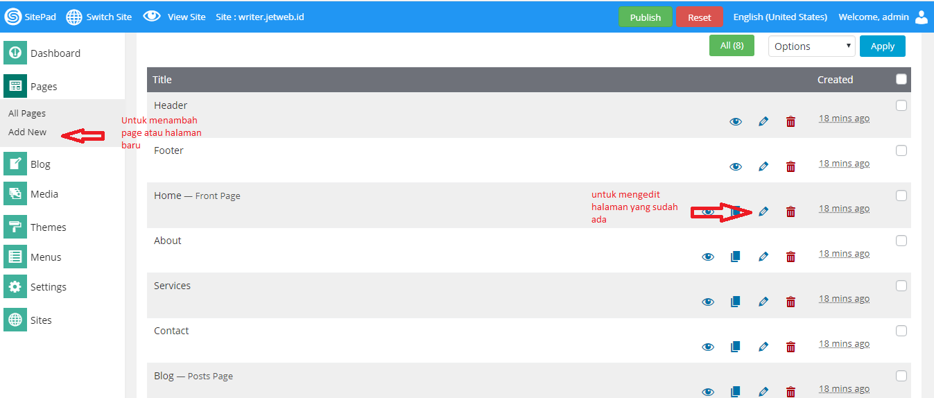Click the Sites globe sidebar icon
The width and height of the screenshot is (934, 398).
pyautogui.click(x=15, y=320)
